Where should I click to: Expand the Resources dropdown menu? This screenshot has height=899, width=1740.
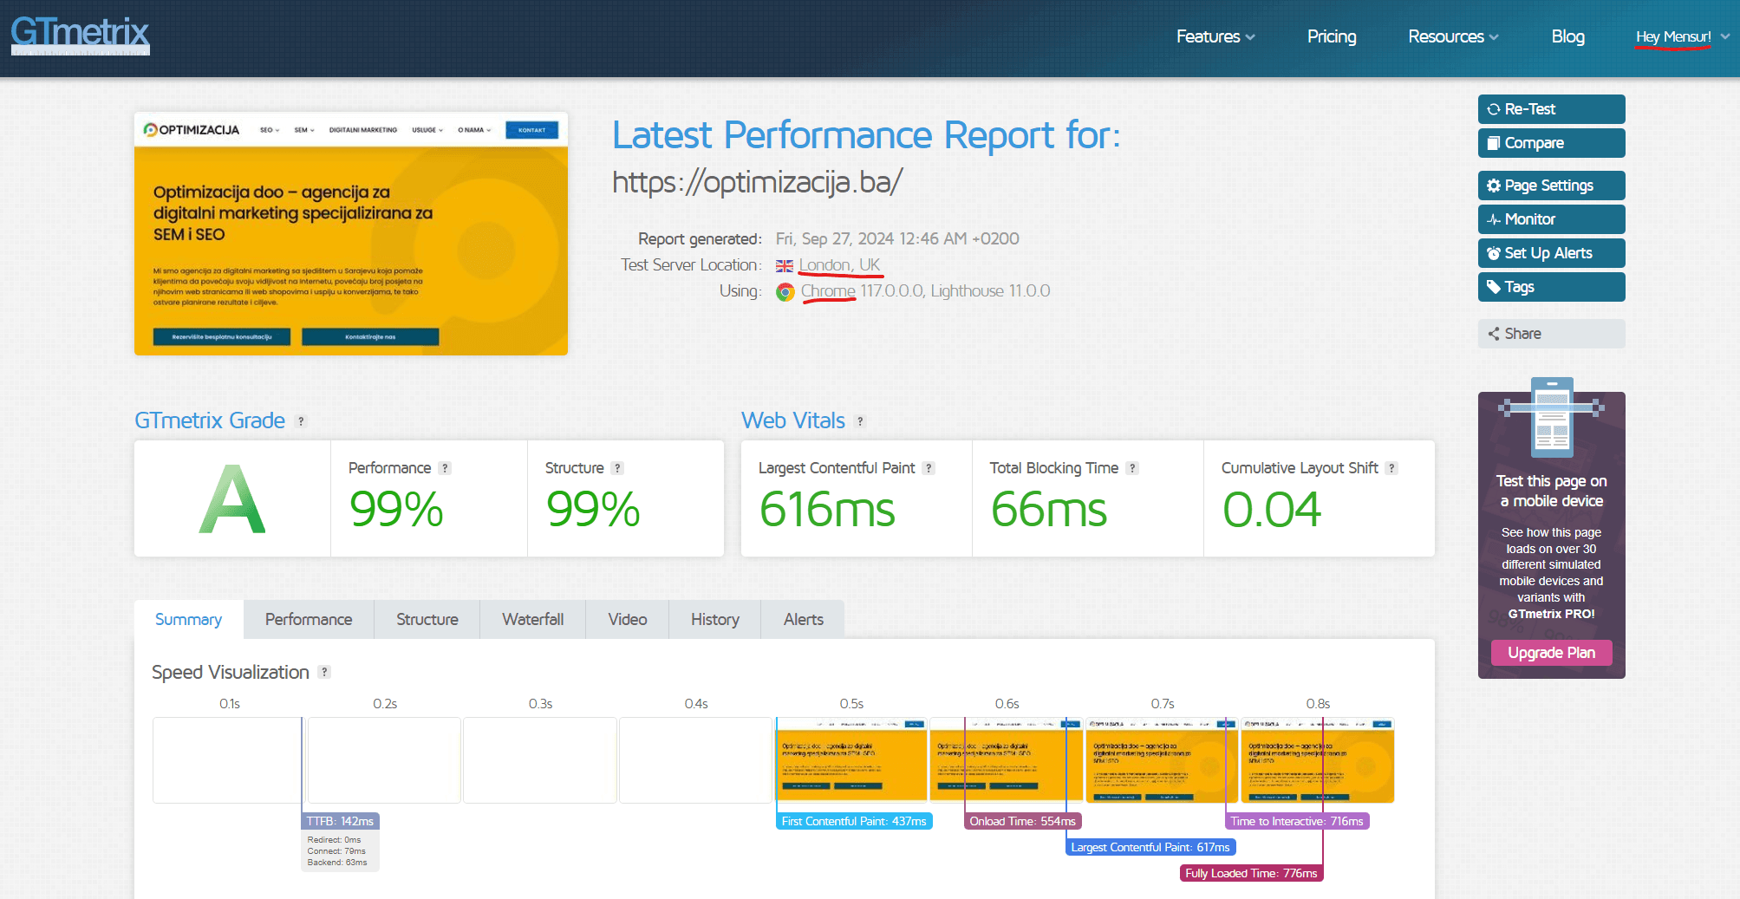point(1452,36)
